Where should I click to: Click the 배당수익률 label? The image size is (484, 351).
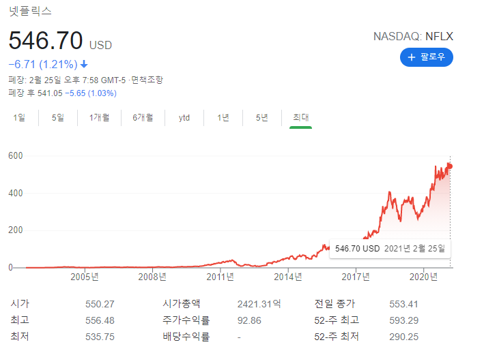pos(186,336)
